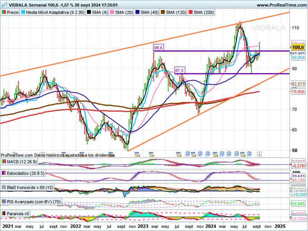Image resolution: width=308 pixels, height=231 pixels.
Task: Click the brown SMA (120) color swatch
Action: (x=163, y=12)
